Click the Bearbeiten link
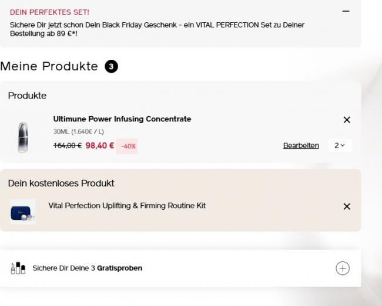The image size is (382, 306). coord(301,145)
